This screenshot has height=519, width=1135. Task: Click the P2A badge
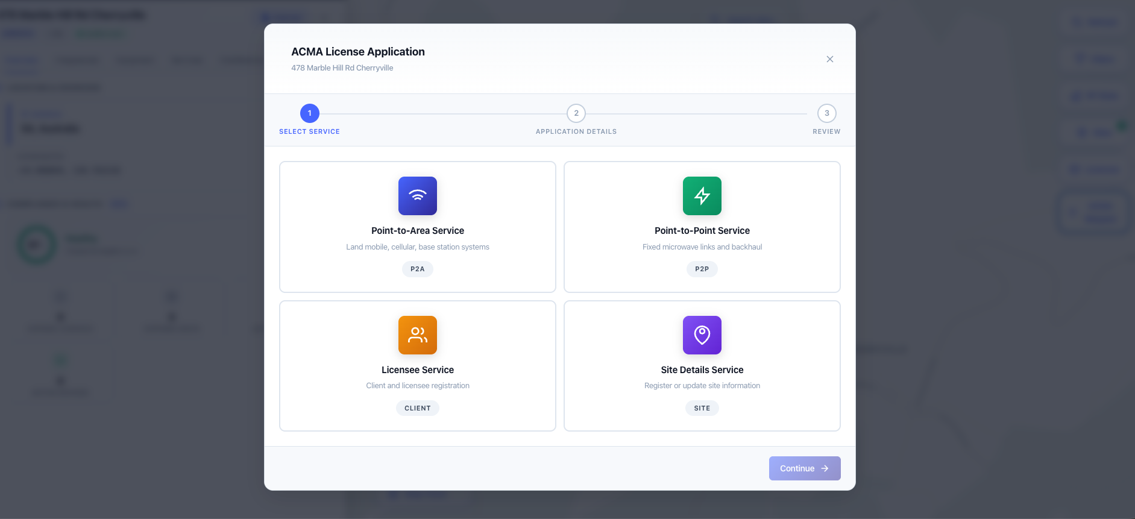[418, 269]
